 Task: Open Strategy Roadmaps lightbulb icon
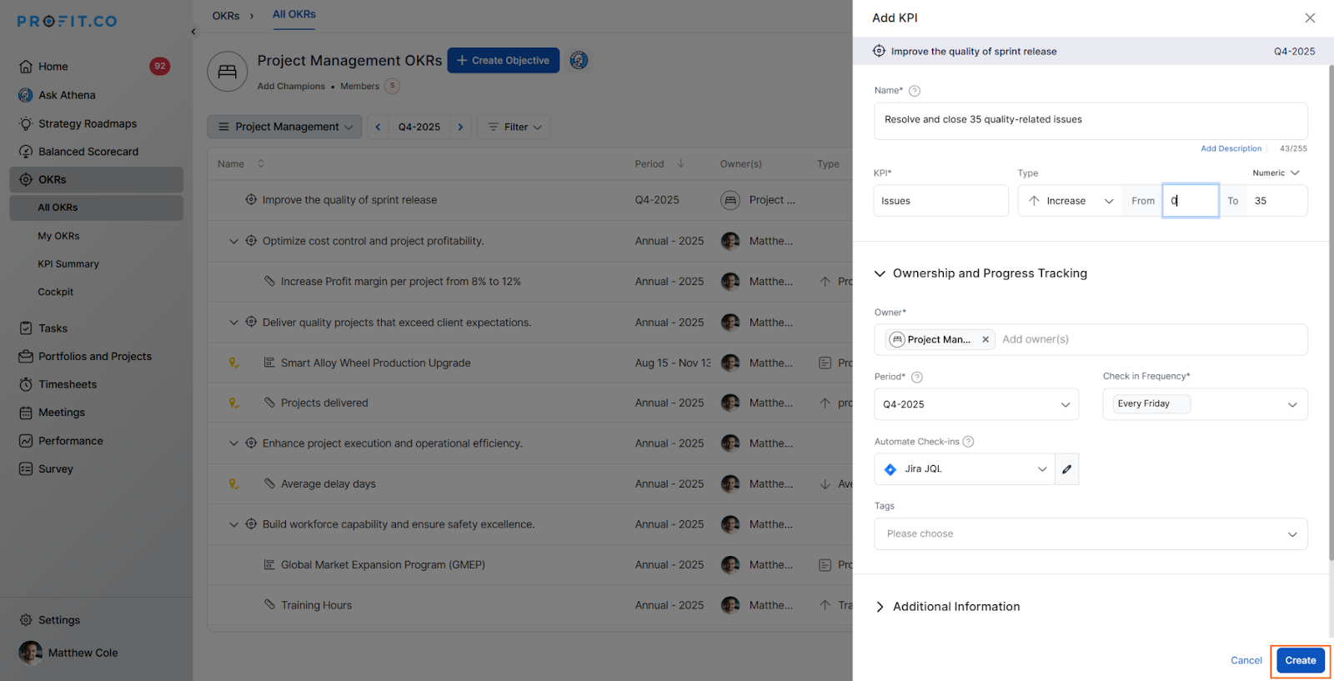(26, 123)
